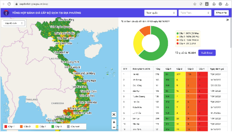Click the padlock site info icon
Viewport: 232px width, 132px height.
17,4
